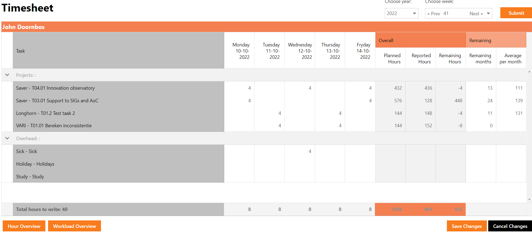This screenshot has width=532, height=240.
Task: Select Friday cell for Saver T03.01 Support row
Action: click(360, 100)
